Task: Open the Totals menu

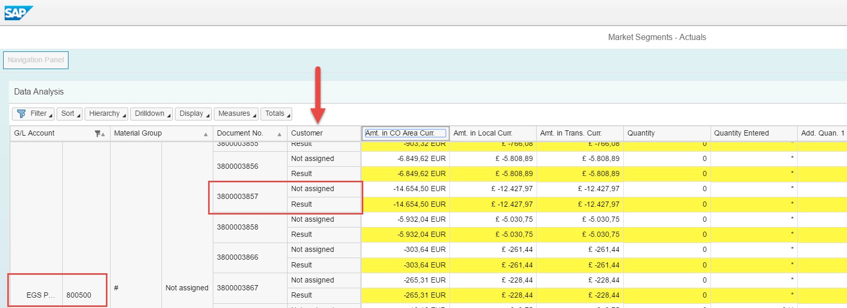Action: coord(276,114)
